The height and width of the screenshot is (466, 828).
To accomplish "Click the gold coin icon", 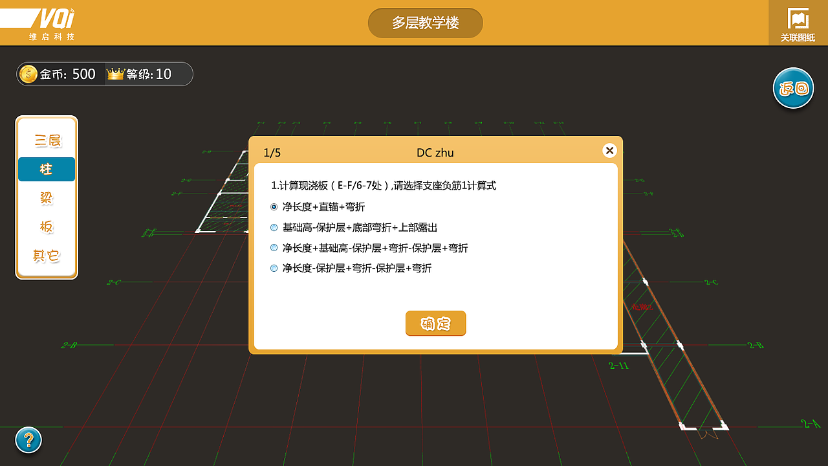I will pos(28,74).
